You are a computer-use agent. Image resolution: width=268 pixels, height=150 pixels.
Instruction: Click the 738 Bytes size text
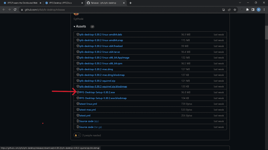187,104
